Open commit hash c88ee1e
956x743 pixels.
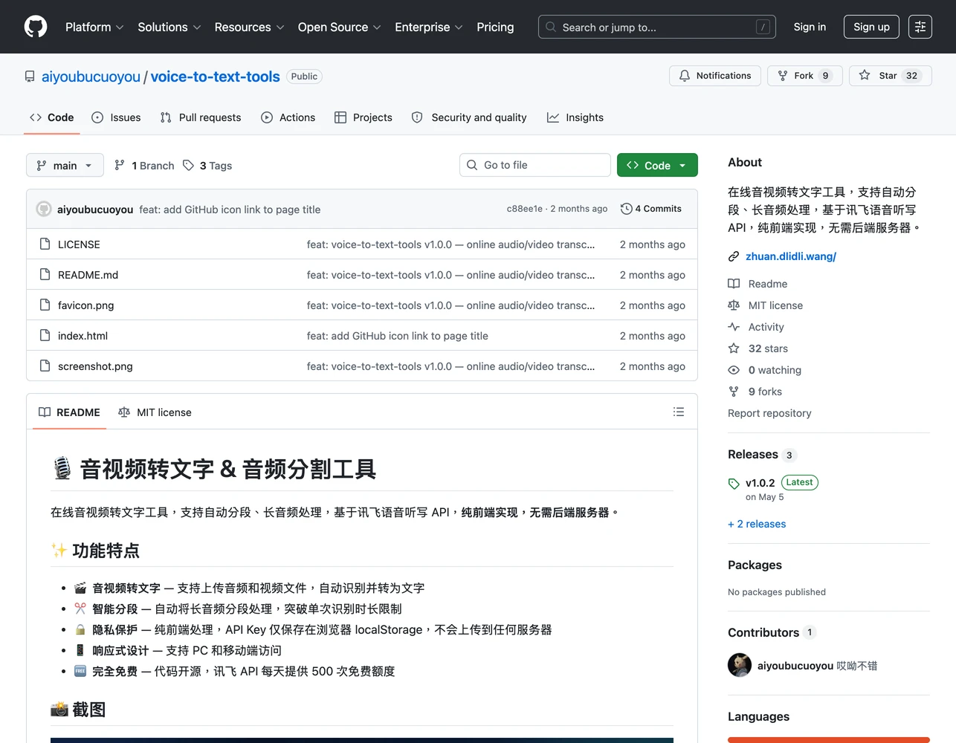pos(524,209)
